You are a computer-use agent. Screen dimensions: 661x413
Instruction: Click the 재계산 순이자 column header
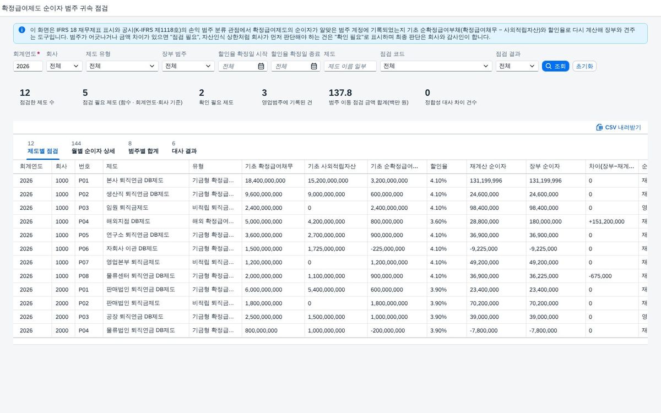click(x=495, y=166)
